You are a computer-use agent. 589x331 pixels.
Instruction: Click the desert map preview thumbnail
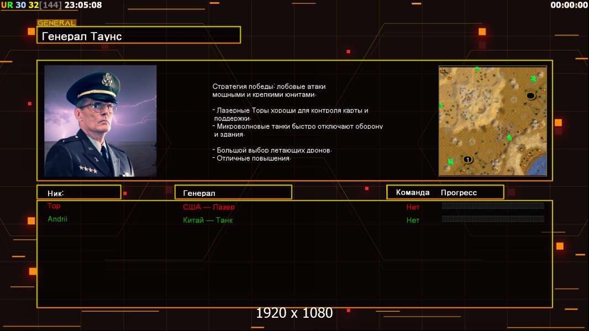492,121
